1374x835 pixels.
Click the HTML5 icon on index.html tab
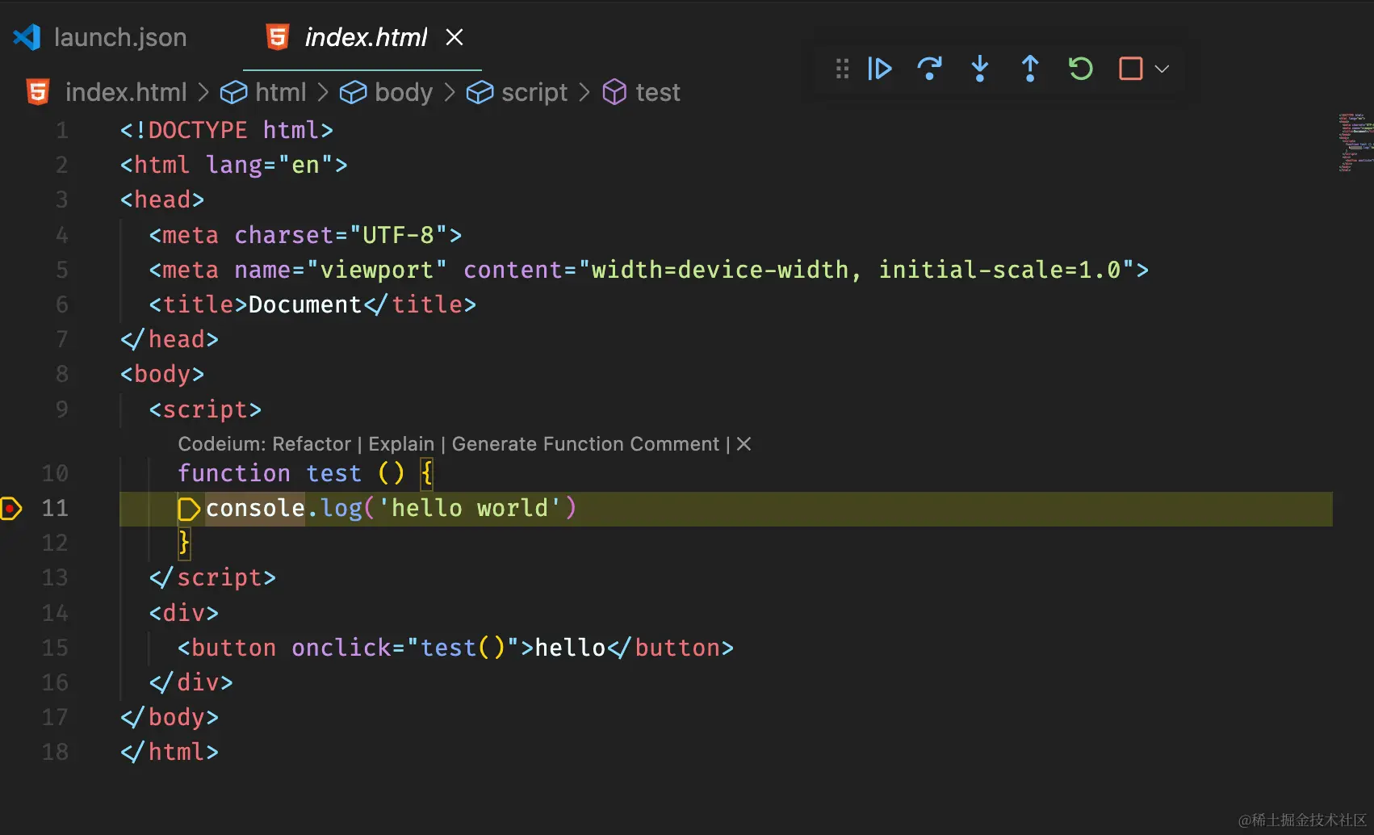click(278, 37)
